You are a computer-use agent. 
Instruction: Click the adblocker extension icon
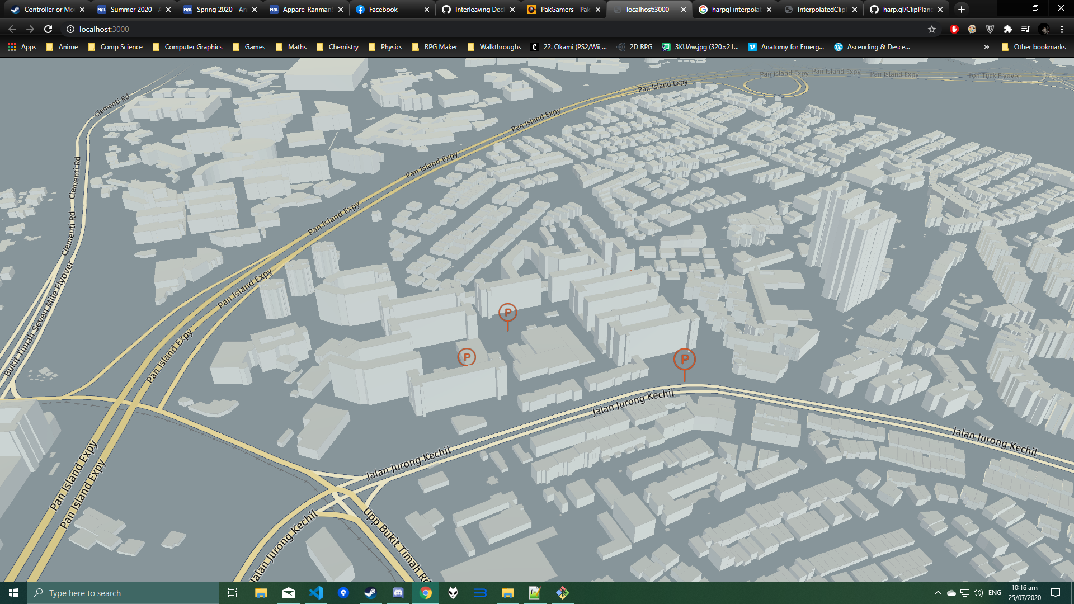click(954, 29)
